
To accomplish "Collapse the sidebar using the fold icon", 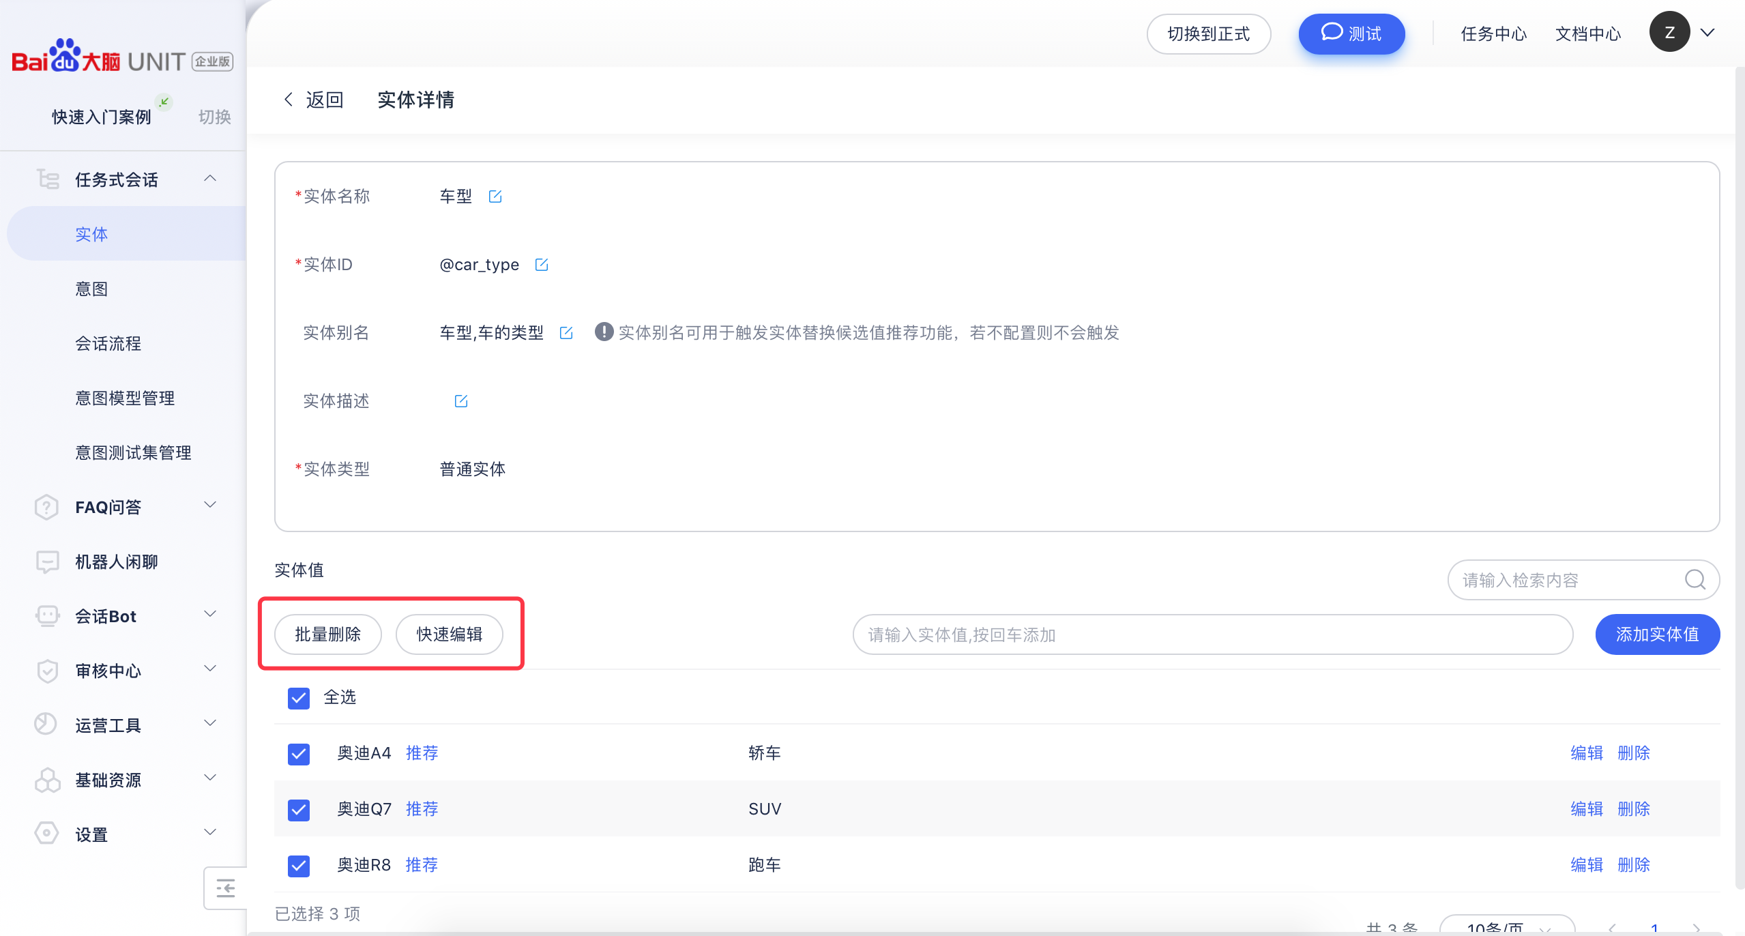I will coord(225,888).
